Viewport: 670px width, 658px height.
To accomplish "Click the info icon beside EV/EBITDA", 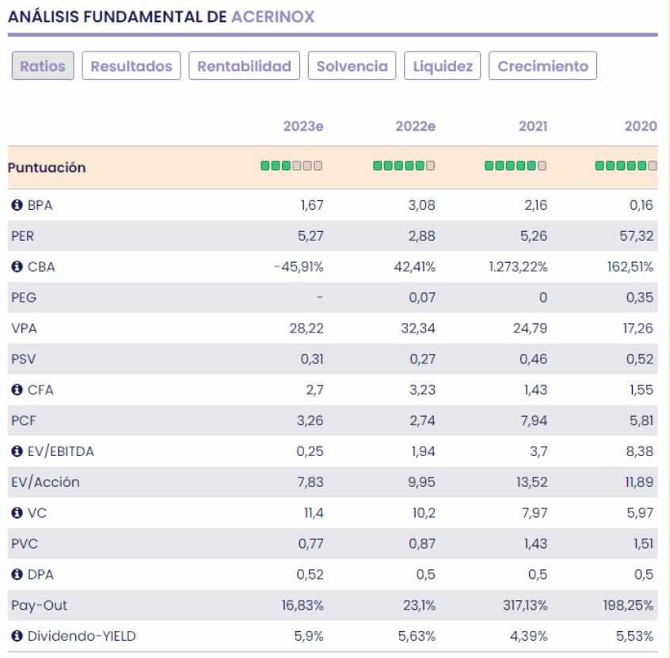I will [x=16, y=451].
